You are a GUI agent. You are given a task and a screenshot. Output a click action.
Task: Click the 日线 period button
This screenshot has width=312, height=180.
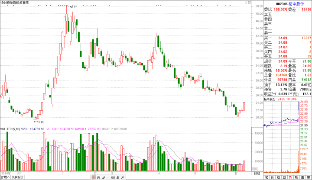point(257,173)
